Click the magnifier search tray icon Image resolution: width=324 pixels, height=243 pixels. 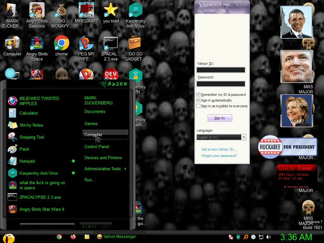coord(246,237)
